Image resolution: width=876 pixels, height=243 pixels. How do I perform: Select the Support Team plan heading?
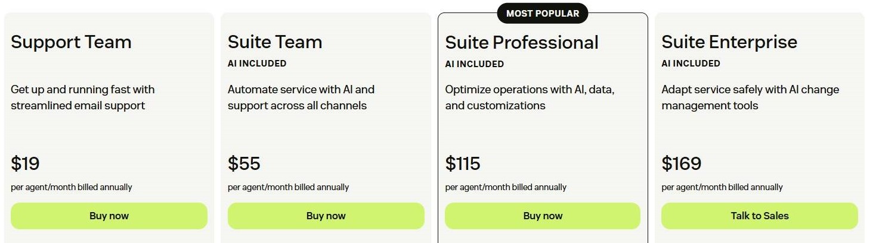(71, 42)
